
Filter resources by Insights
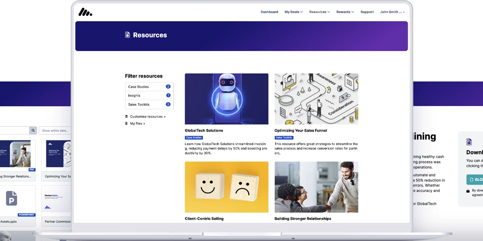point(149,95)
